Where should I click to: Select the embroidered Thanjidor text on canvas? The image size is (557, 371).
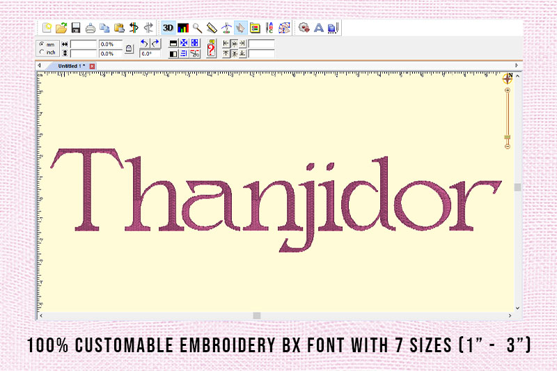point(276,200)
